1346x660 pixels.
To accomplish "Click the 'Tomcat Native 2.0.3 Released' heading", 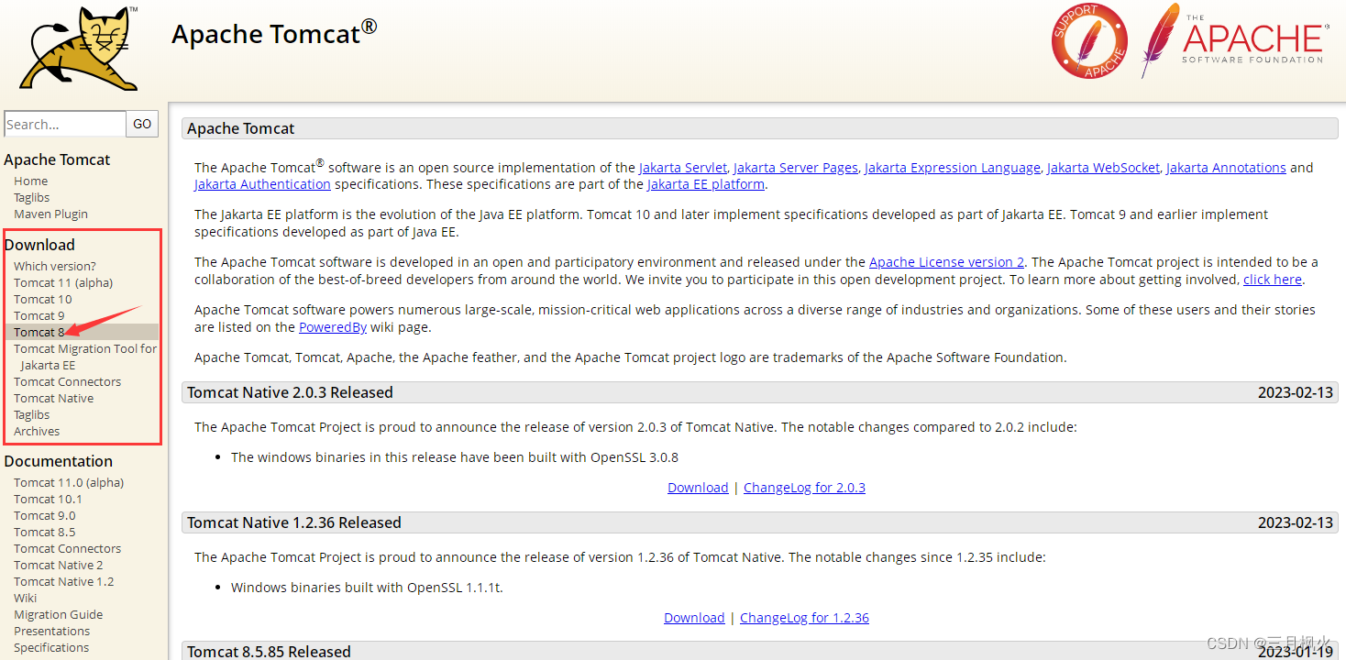I will click(x=290, y=392).
